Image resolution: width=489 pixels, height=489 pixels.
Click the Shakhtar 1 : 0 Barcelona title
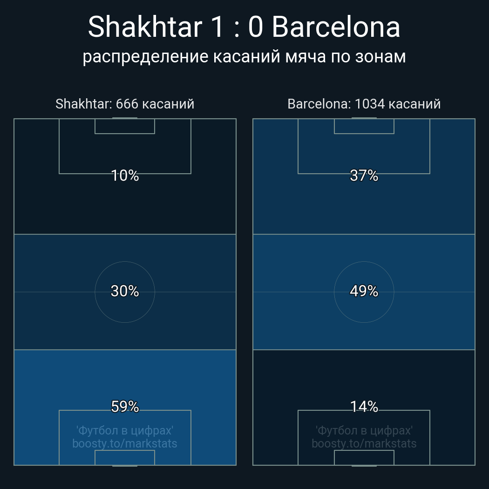244,27
